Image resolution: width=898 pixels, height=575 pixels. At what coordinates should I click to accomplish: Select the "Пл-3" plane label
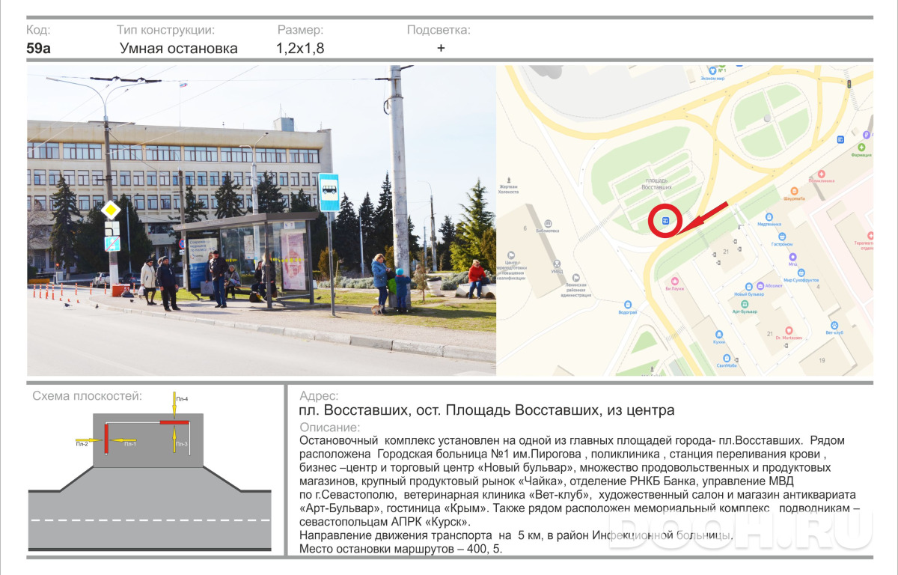[182, 445]
